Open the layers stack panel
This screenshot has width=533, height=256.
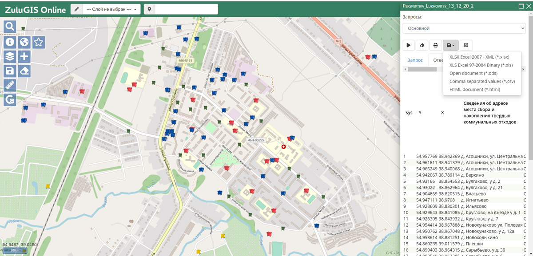click(x=10, y=56)
